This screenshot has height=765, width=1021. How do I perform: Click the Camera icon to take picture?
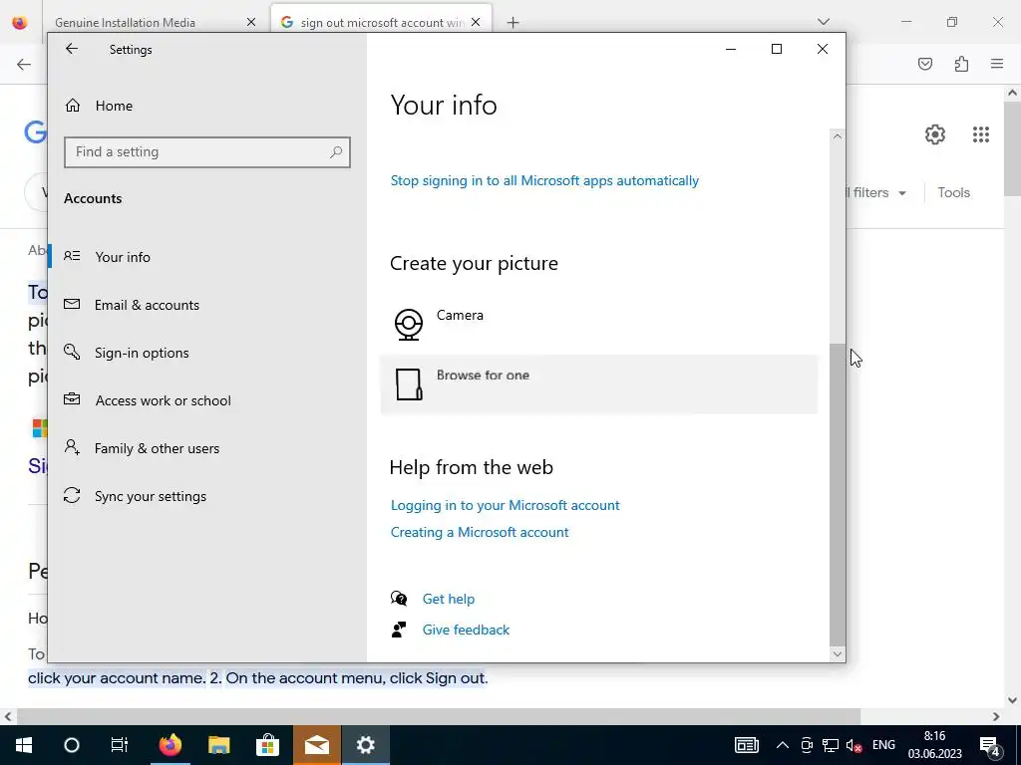(x=408, y=324)
